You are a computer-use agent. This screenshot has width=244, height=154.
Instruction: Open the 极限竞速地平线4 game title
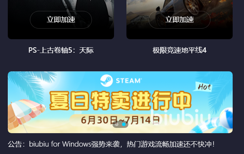(x=180, y=50)
